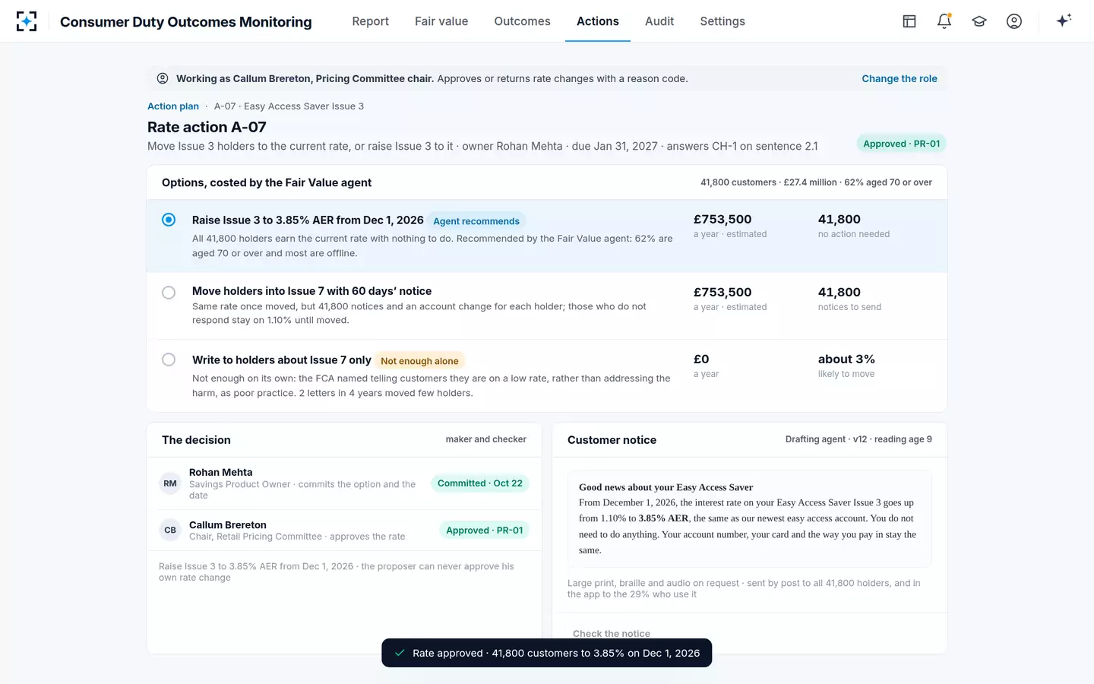The height and width of the screenshot is (684, 1094).
Task: Click the Customer notice panel title
Action: (612, 440)
